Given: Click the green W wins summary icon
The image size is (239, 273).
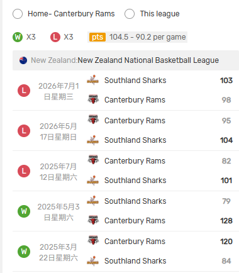Looking at the screenshot, I should 18,37.
